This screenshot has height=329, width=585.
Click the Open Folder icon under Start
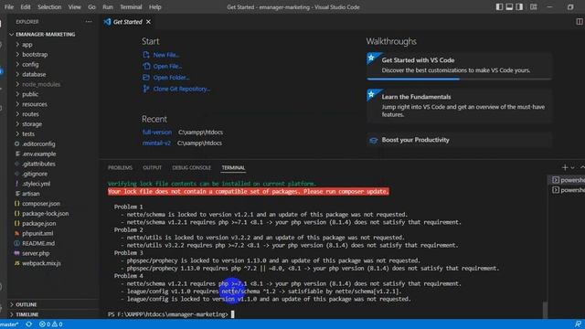[x=146, y=78]
